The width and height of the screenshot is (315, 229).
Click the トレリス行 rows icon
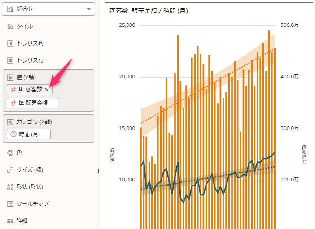coord(10,60)
